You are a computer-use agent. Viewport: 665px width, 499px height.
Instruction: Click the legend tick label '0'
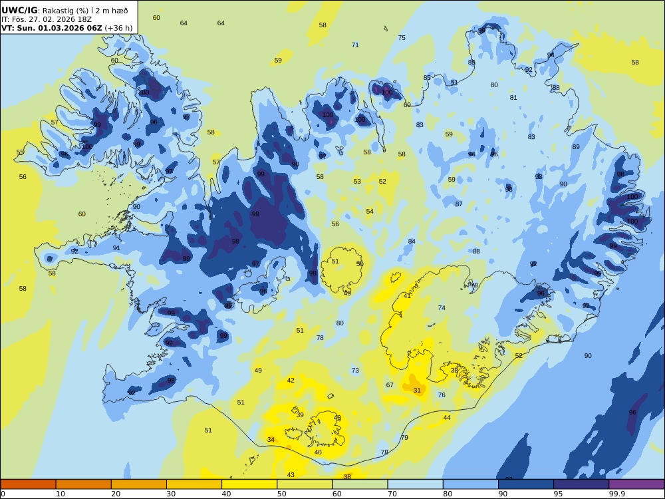pyautogui.click(x=3, y=494)
